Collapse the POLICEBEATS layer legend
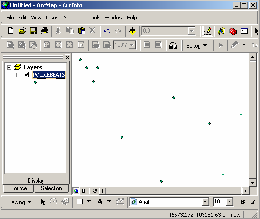Viewport: 260px width, 219px height. tap(18, 75)
